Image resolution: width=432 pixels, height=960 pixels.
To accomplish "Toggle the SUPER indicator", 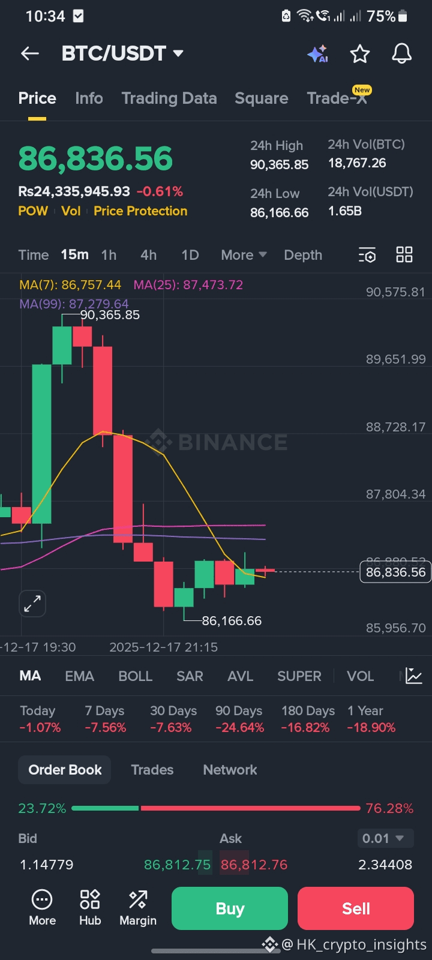I will (x=299, y=676).
